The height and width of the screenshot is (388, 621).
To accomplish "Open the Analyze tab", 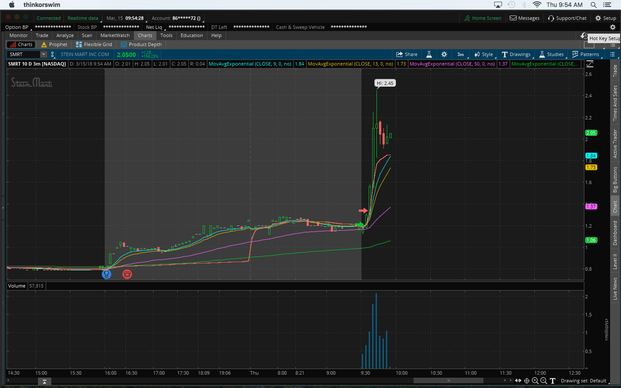I will click(65, 35).
